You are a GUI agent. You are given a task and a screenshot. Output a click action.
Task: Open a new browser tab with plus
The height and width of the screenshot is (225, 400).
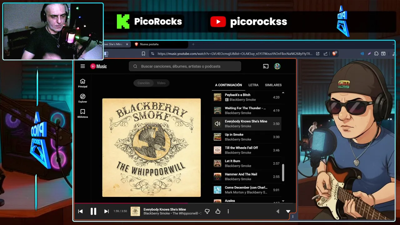193,44
